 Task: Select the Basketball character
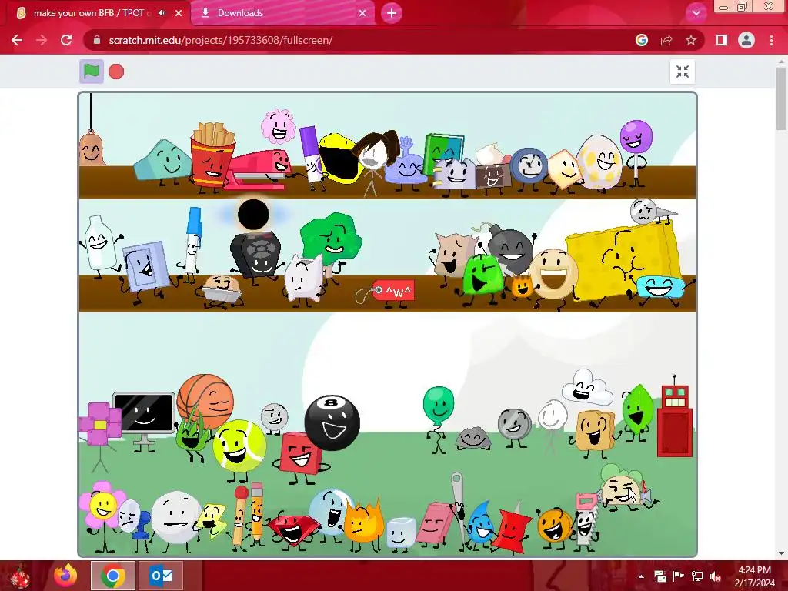point(205,401)
